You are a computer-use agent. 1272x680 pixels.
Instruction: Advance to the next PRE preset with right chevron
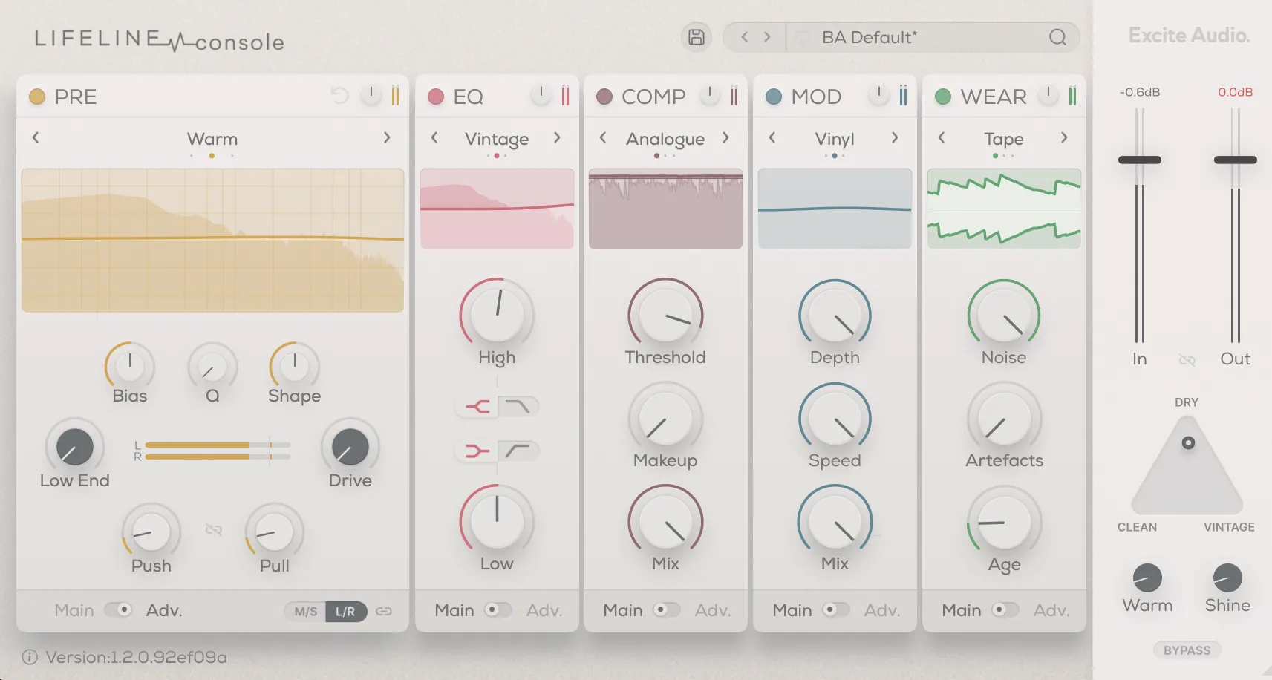386,137
